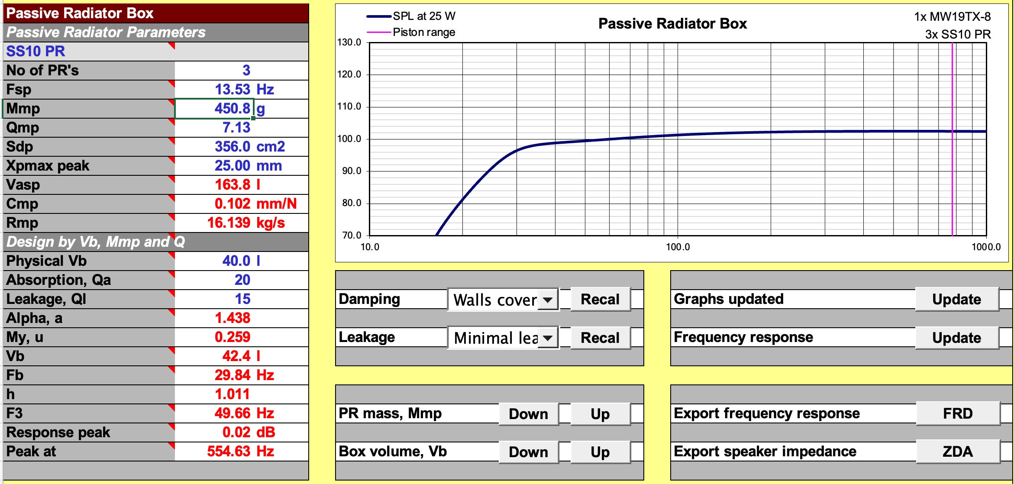This screenshot has height=484, width=1014.
Task: Decrease PR mass with Down button
Action: coord(529,414)
